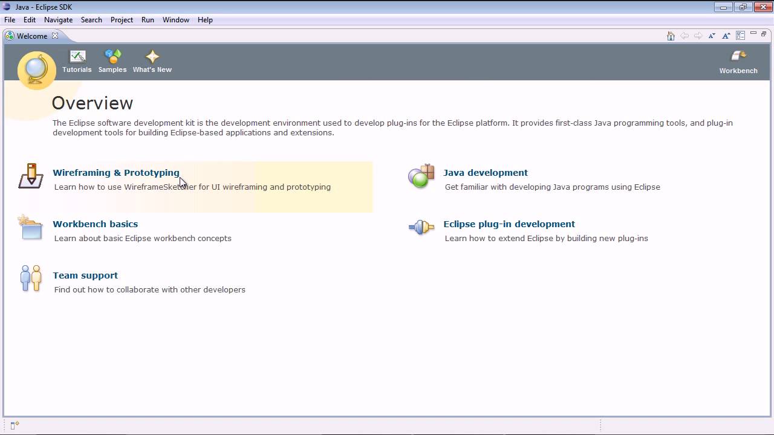This screenshot has height=435, width=774.
Task: Click the Overview heading text
Action: tap(93, 103)
